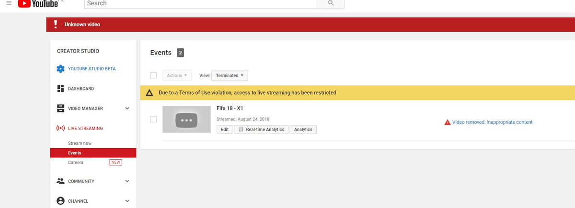Click the Community people icon
Screen dimensions: 575x208
point(60,181)
